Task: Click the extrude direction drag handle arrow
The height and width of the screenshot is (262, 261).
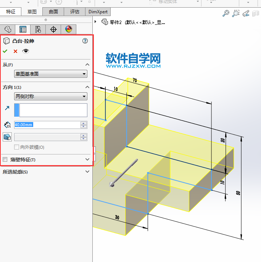Action: click(x=111, y=184)
